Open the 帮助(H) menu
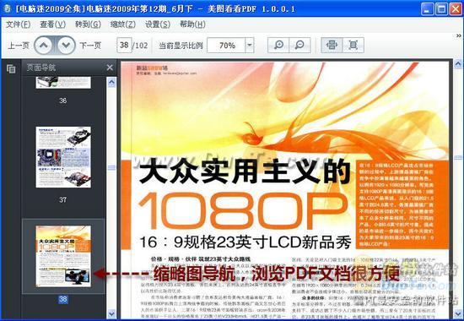Image resolution: width=464 pixels, height=321 pixels. (x=192, y=24)
